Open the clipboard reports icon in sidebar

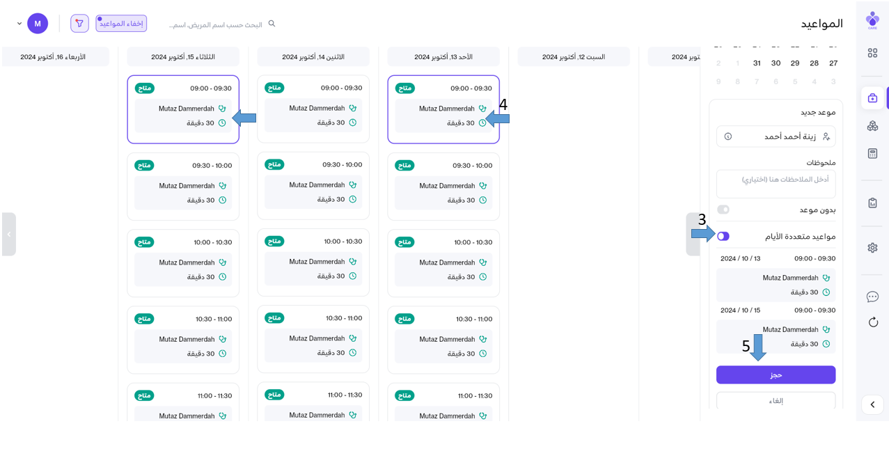pos(872,203)
